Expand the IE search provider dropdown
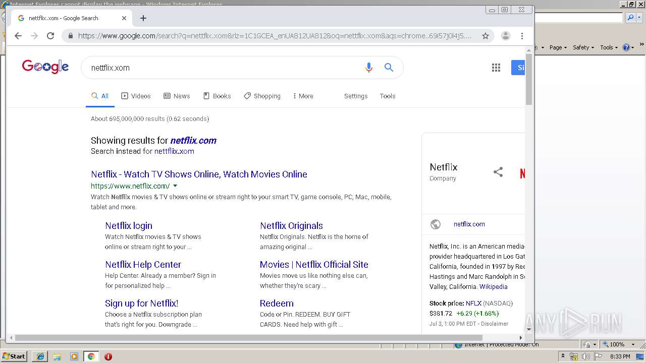The height and width of the screenshot is (363, 646). coord(639,18)
